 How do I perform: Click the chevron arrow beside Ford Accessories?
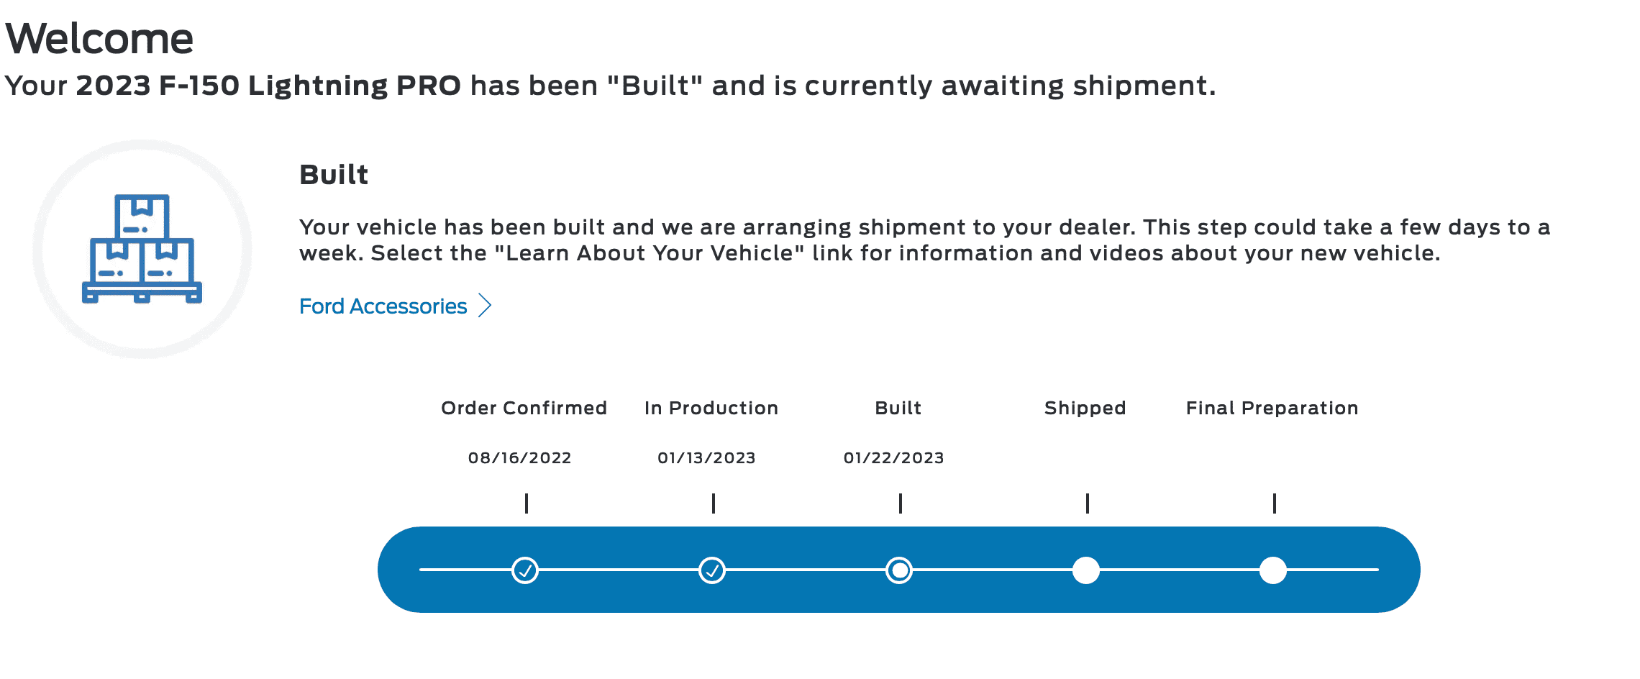tap(486, 306)
